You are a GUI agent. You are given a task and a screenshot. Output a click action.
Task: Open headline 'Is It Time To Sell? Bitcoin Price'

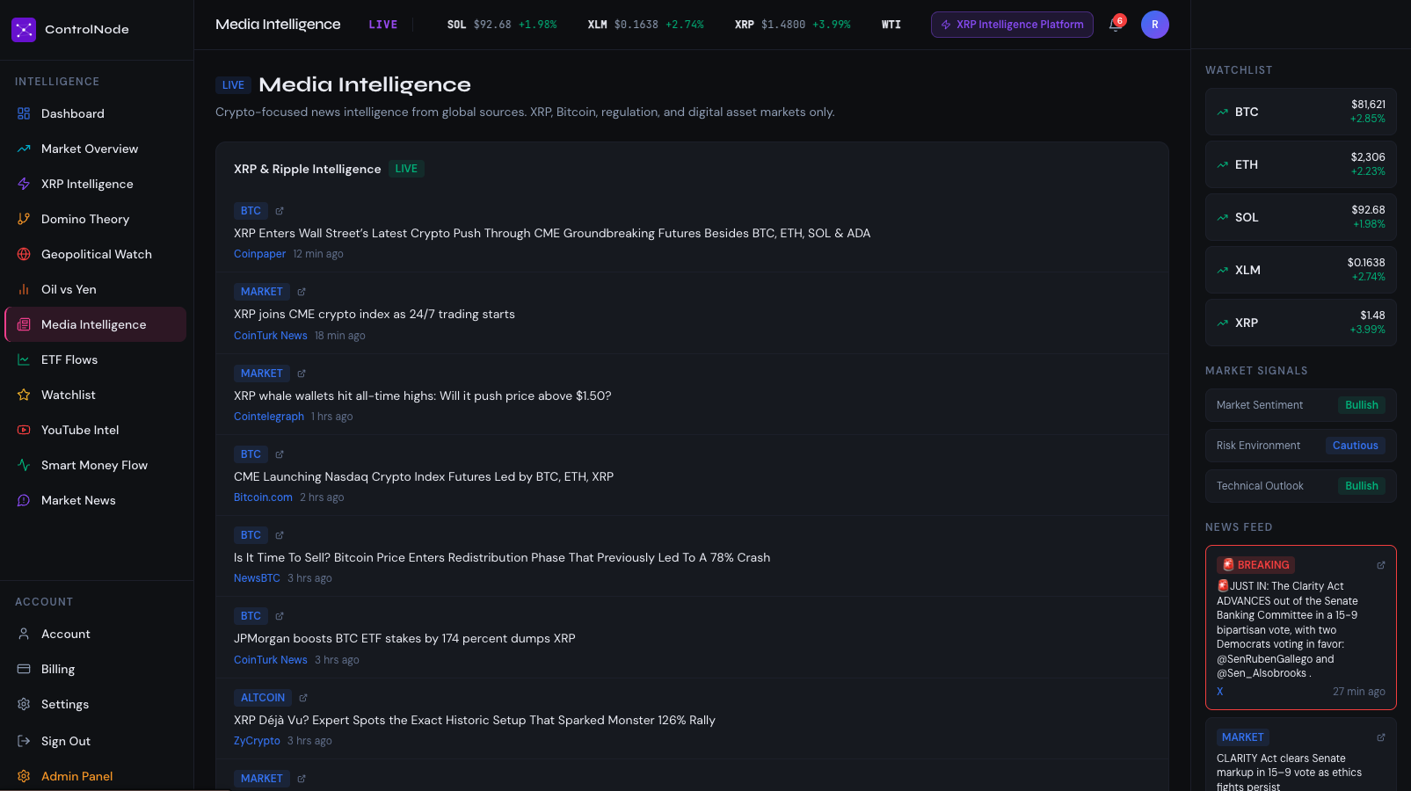(x=502, y=557)
